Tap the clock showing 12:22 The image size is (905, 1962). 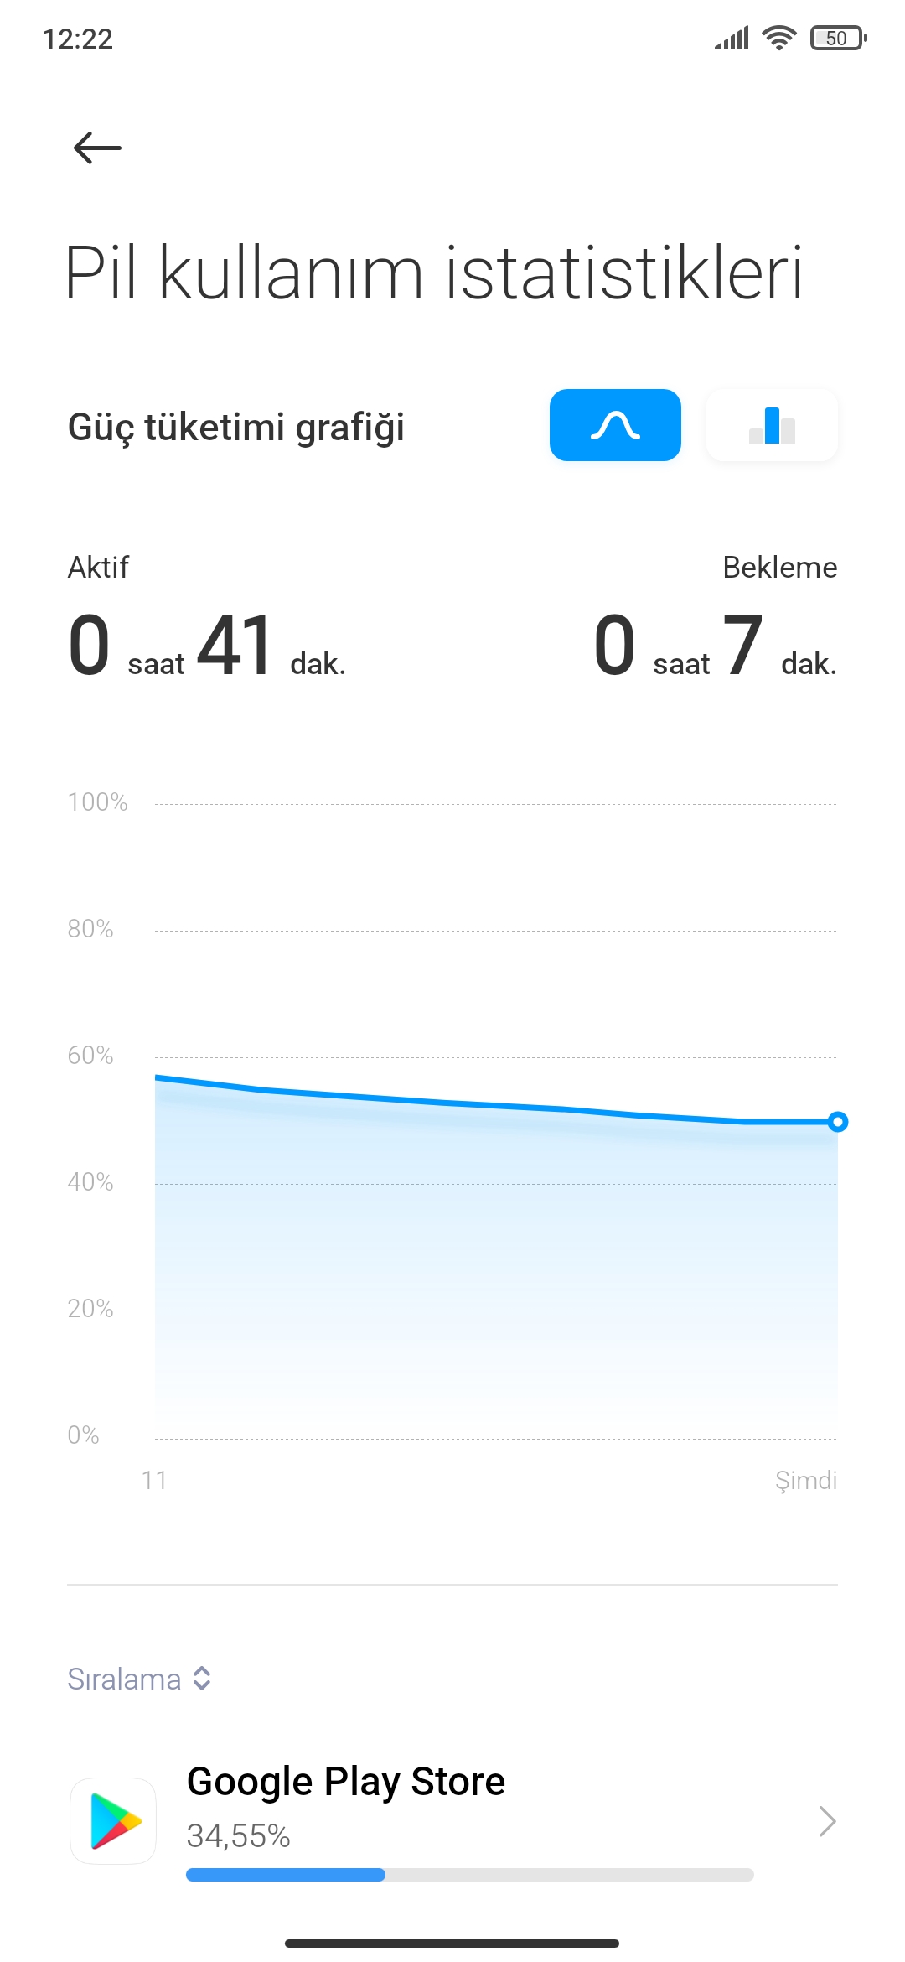tap(78, 39)
